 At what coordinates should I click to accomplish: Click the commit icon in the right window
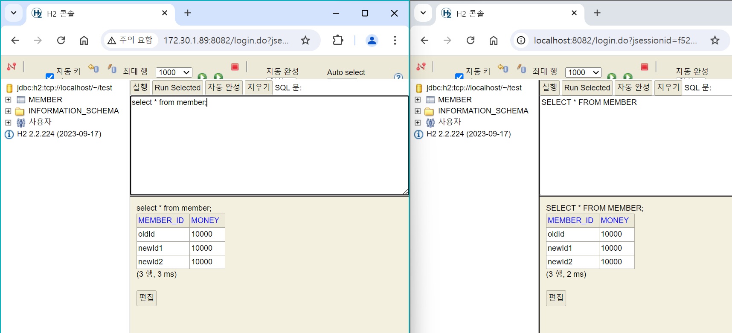click(522, 68)
